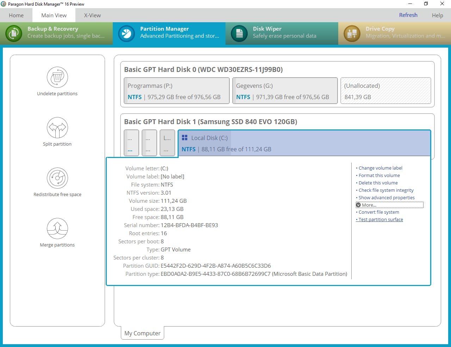Click the NTFS version 3.01 value
The width and height of the screenshot is (451, 347).
coord(166,193)
